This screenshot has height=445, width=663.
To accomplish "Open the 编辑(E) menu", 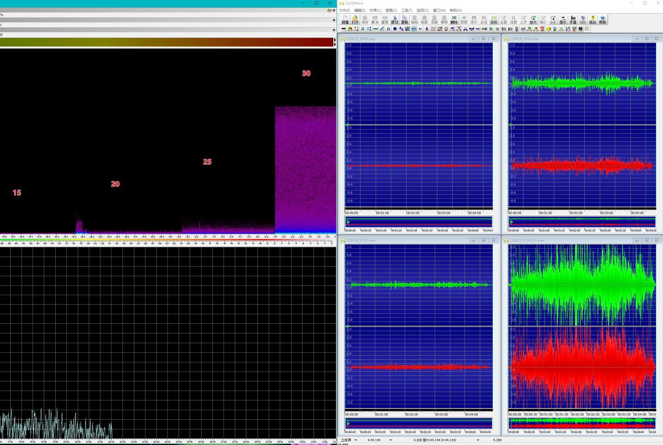I will pos(360,10).
